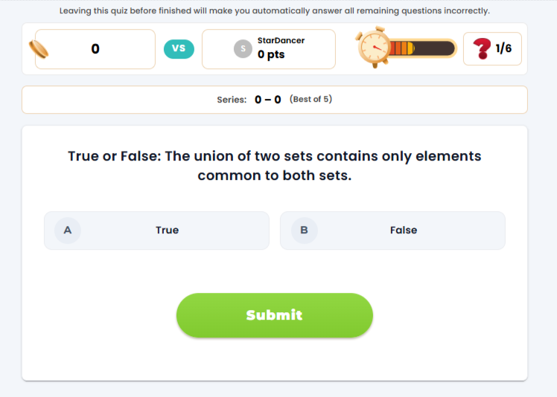Click the StarDancer opponent name
Viewport: 557px width, 397px height.
coord(281,41)
